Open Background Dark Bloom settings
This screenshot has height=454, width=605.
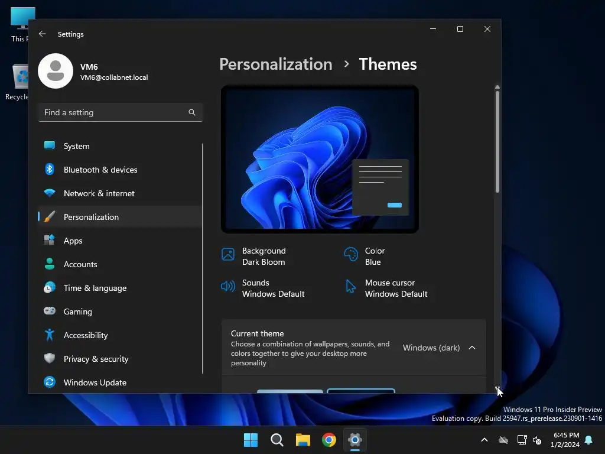254,256
